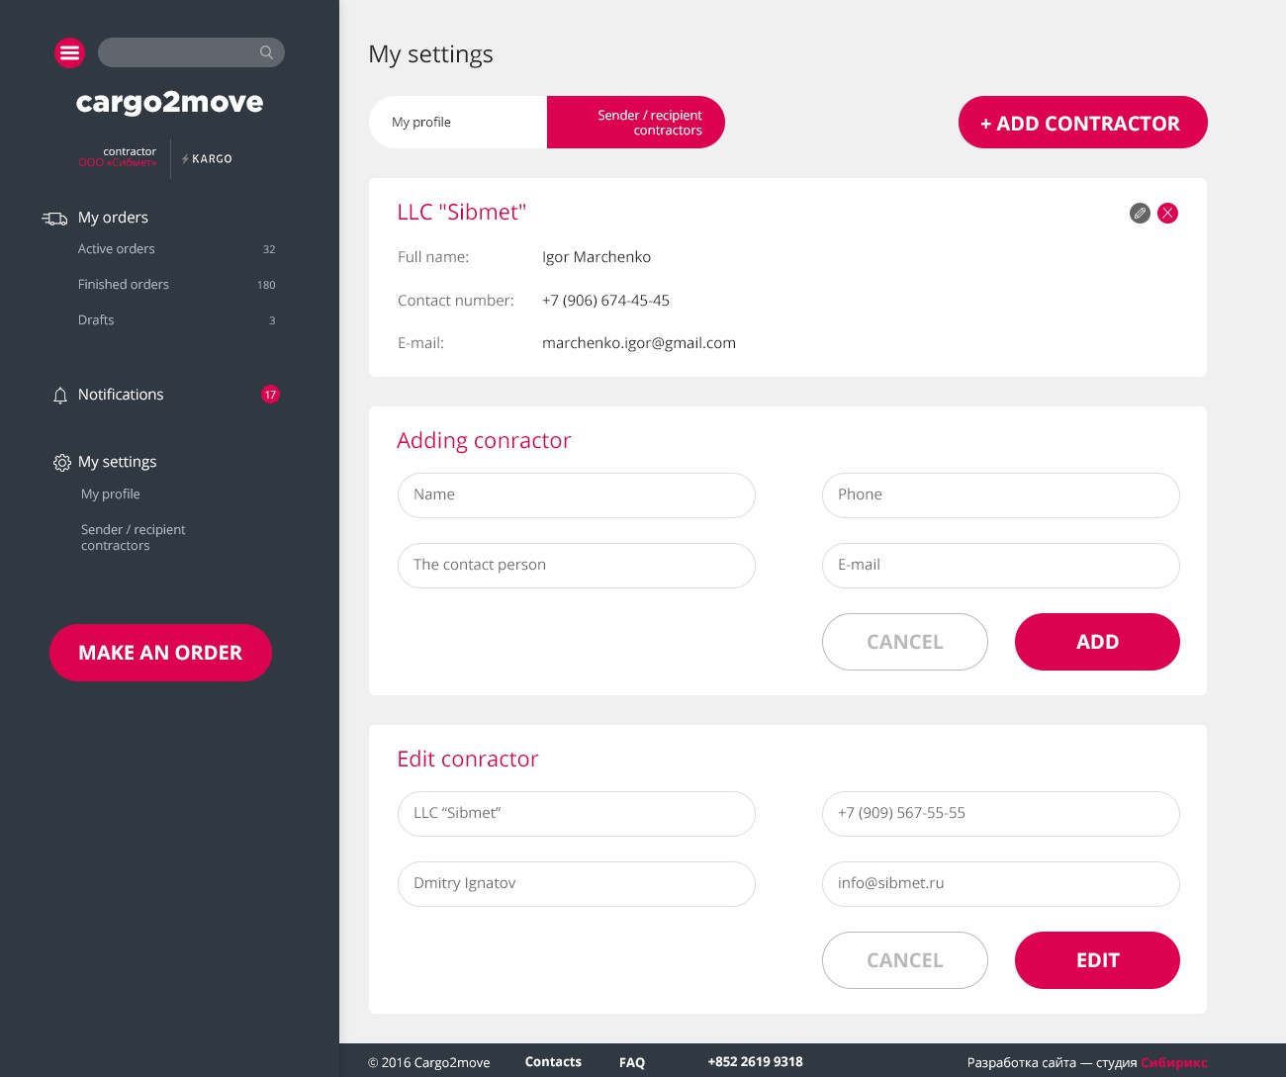Image resolution: width=1286 pixels, height=1077 pixels.
Task: Focus the Name input field
Action: (577, 495)
